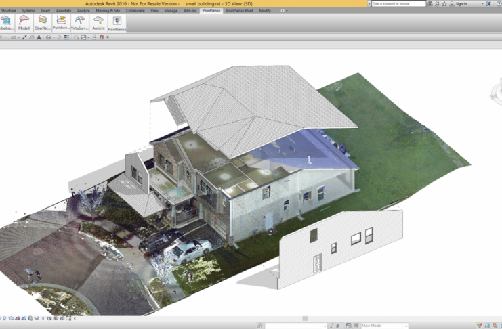
Task: Expand the ribbon panel display options dropdown
Action: 285,11
